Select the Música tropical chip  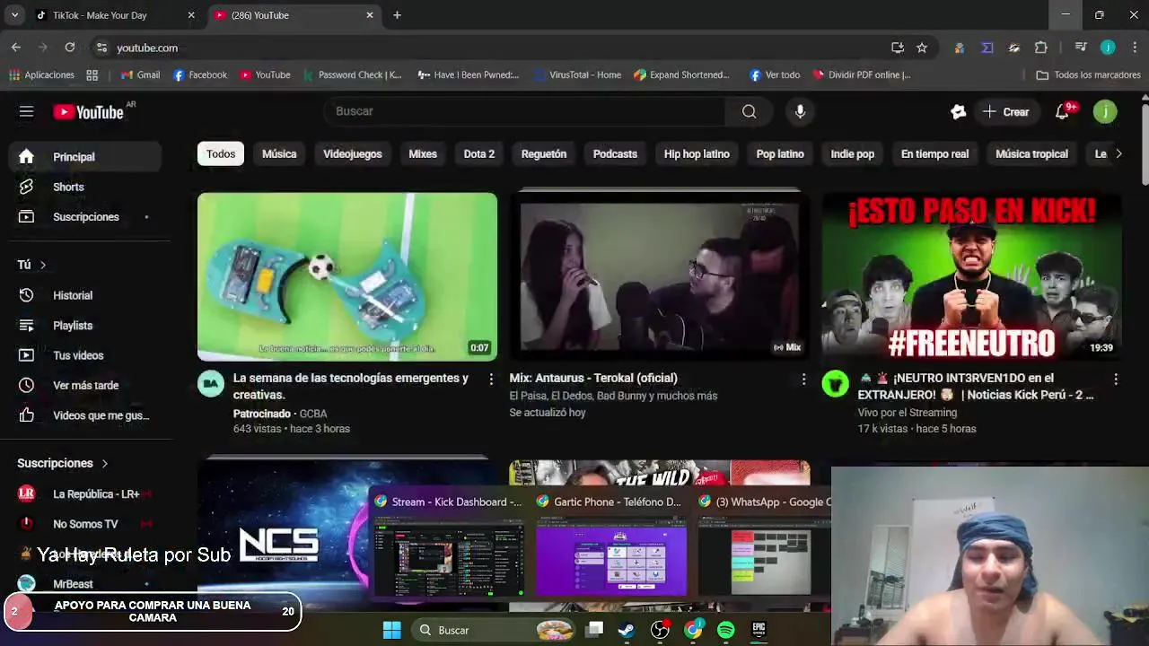1031,154
